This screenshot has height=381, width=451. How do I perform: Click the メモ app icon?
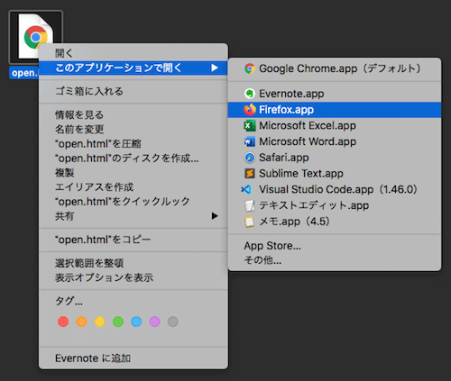click(x=250, y=222)
